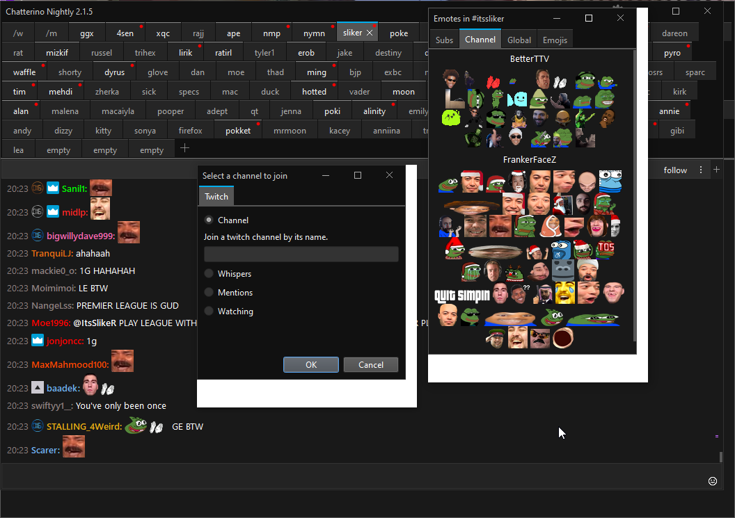Click username Scarer in chat
This screenshot has height=518, width=735.
45,450
